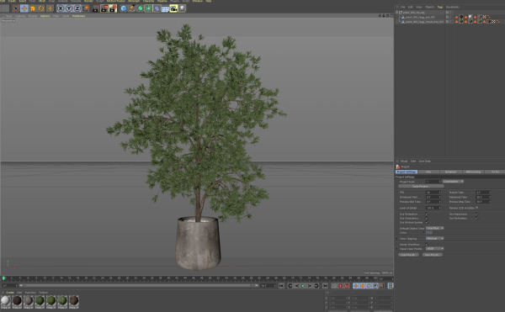This screenshot has width=505, height=312.
Task: Activate the Move tool in toolbar
Action: (24, 8)
